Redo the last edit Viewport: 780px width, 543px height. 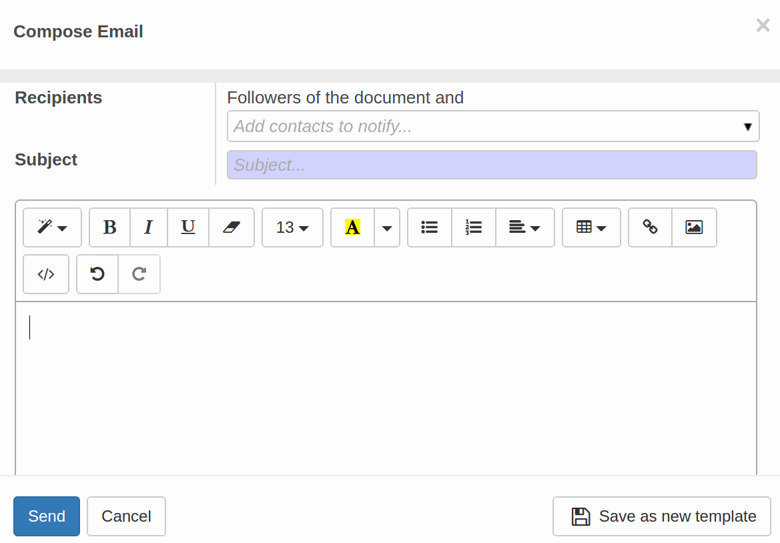(x=139, y=274)
